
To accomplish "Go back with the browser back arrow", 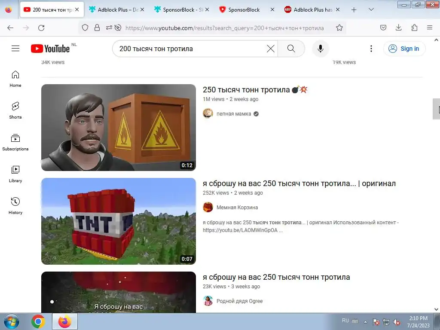I will coord(10,28).
